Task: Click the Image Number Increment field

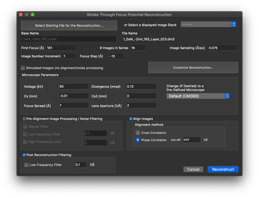Action: tap(70, 56)
